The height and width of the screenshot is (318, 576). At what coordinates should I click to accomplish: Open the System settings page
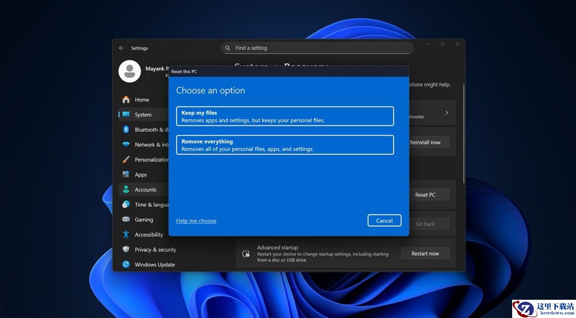pos(143,115)
